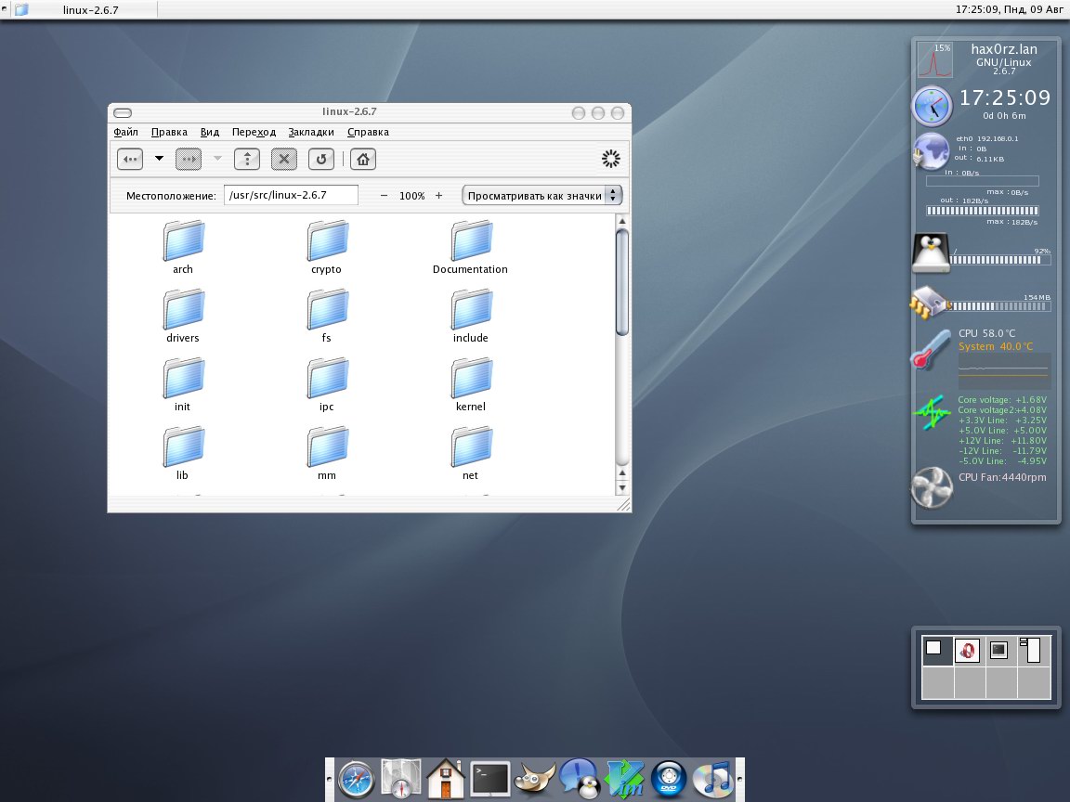Click the spinning throbber icon
The width and height of the screenshot is (1070, 802).
coord(611,159)
